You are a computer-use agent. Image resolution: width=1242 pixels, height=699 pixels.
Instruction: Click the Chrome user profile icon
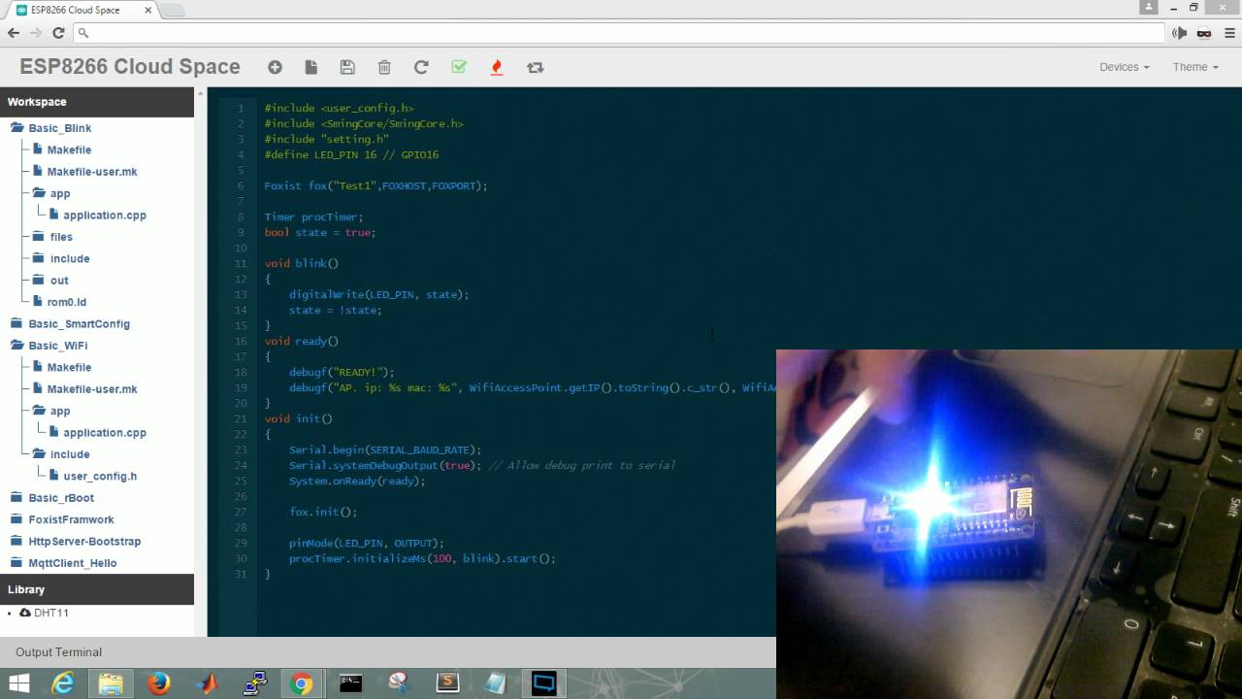pyautogui.click(x=1149, y=7)
